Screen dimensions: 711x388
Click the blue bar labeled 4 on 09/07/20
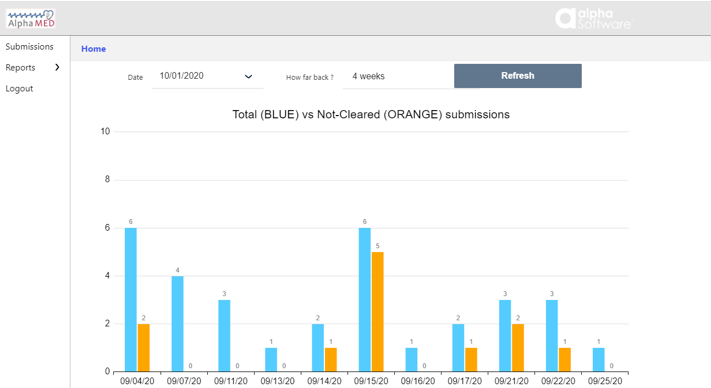pyautogui.click(x=177, y=322)
